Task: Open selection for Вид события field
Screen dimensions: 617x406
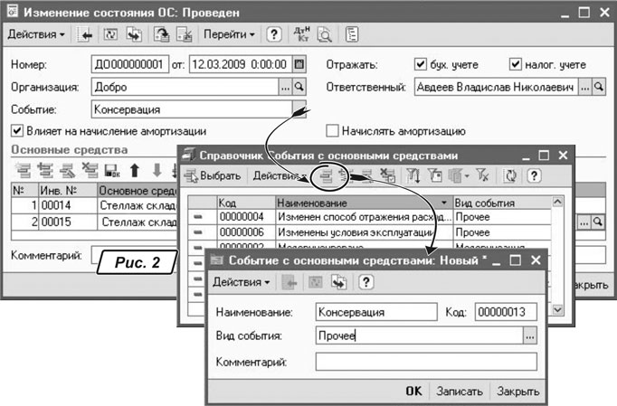Action: click(529, 335)
